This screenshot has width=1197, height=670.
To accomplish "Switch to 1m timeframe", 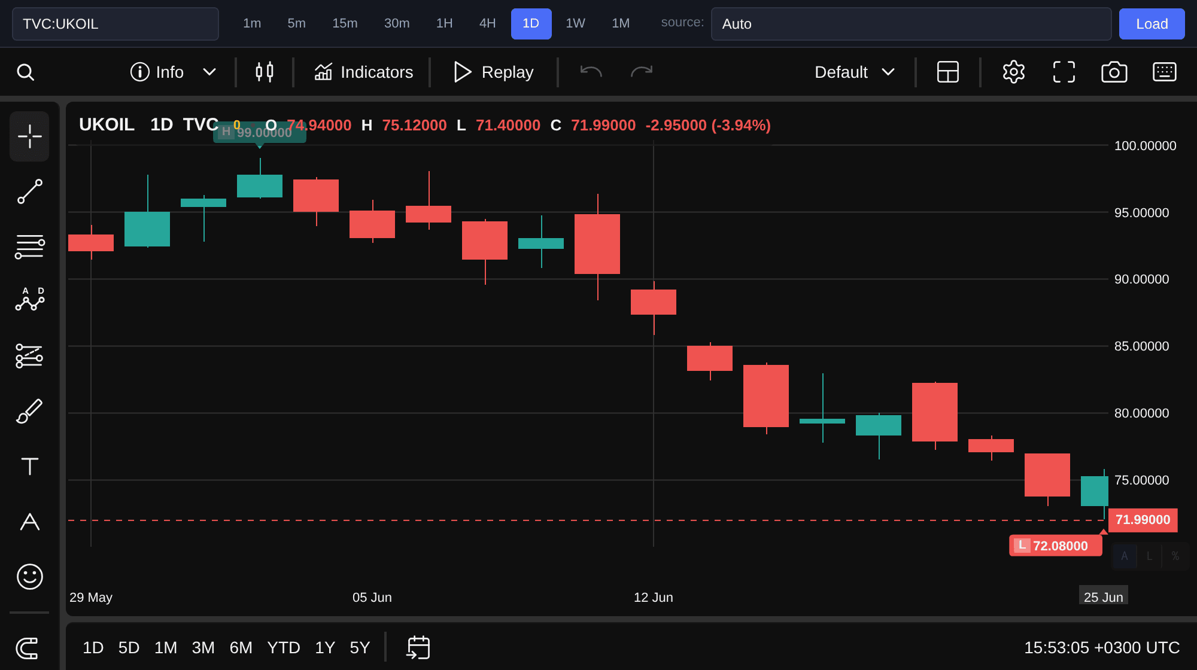I will [252, 23].
